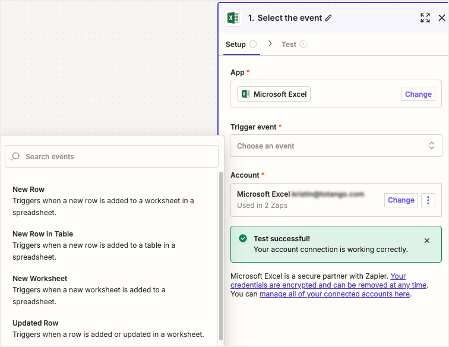This screenshot has width=449, height=347.
Task: Select the Updated Row trigger event
Action: (x=110, y=329)
